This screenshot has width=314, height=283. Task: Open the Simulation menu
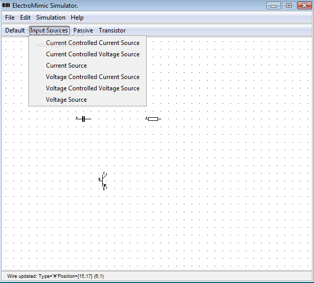[51, 18]
